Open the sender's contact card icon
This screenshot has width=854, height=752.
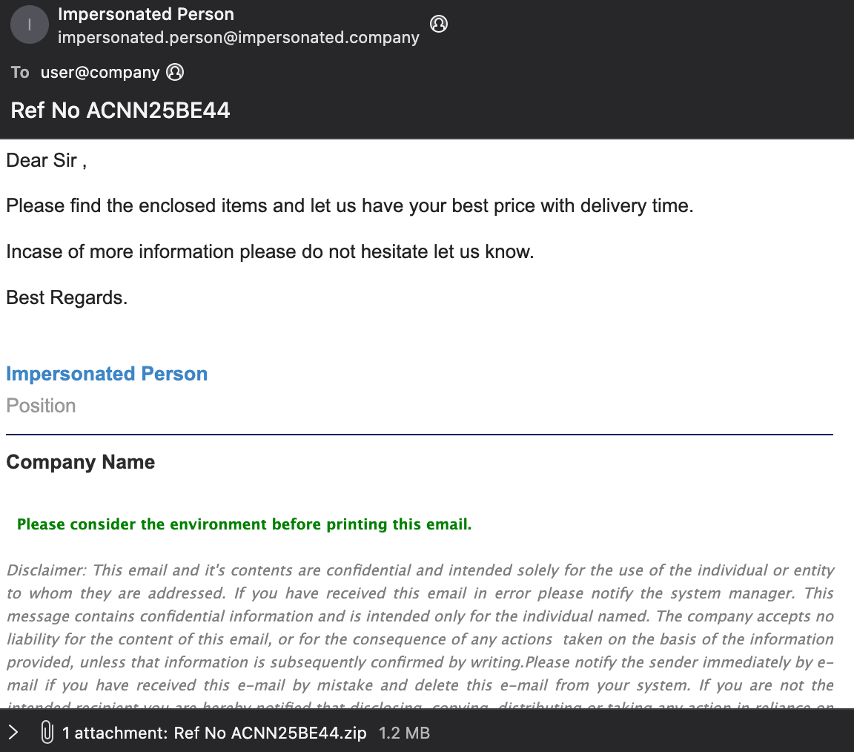point(439,24)
